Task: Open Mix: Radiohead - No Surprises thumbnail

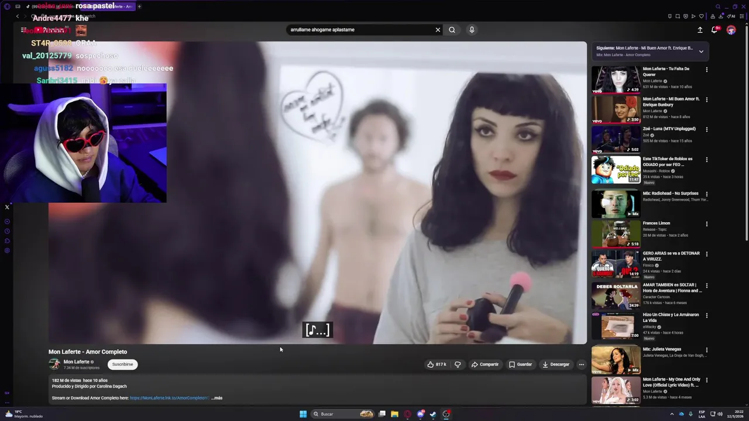Action: pyautogui.click(x=616, y=203)
